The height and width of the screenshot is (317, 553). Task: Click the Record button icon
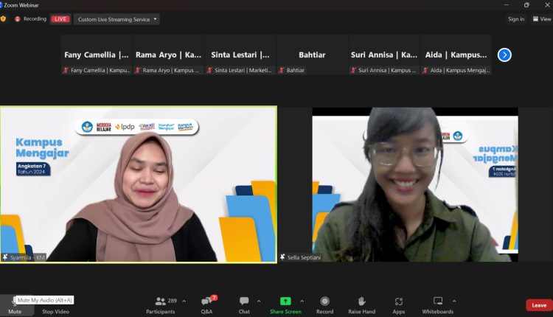tap(325, 301)
